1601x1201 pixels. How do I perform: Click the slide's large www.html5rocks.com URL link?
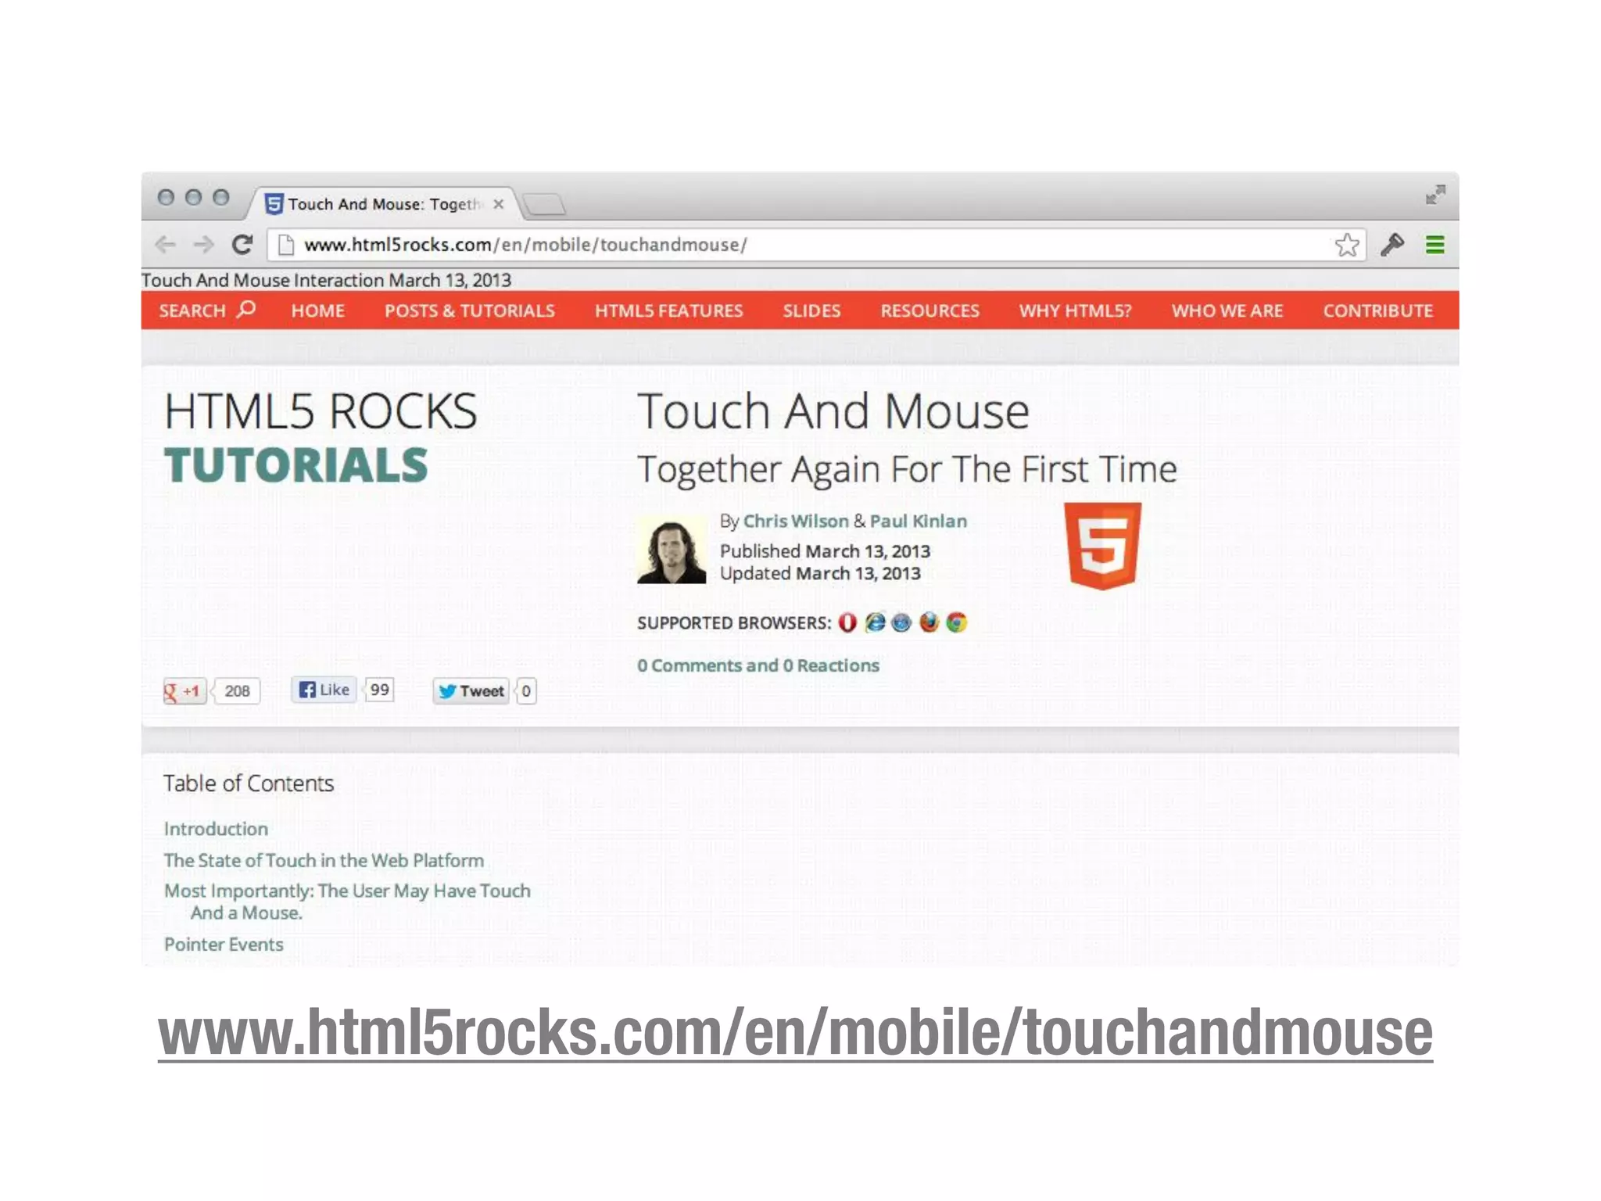(x=795, y=1033)
